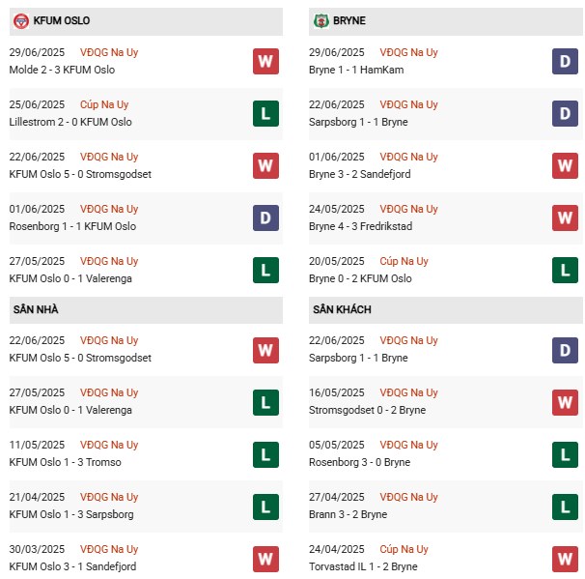Click L badge for Lillestrom 2 - 0 KFUM Oslo
Screen dimensions: 585x579
pyautogui.click(x=265, y=114)
